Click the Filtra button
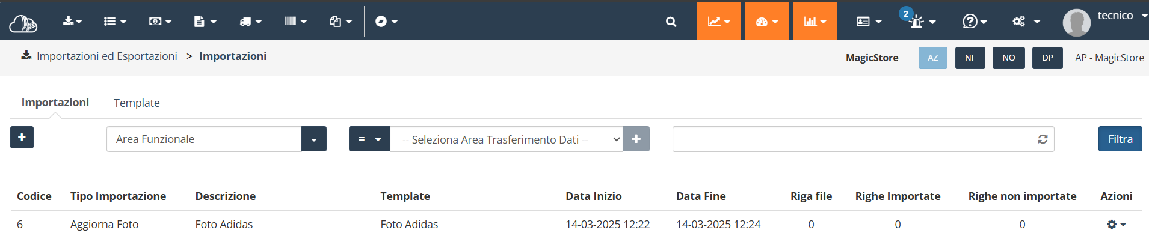The width and height of the screenshot is (1149, 236). pos(1120,139)
